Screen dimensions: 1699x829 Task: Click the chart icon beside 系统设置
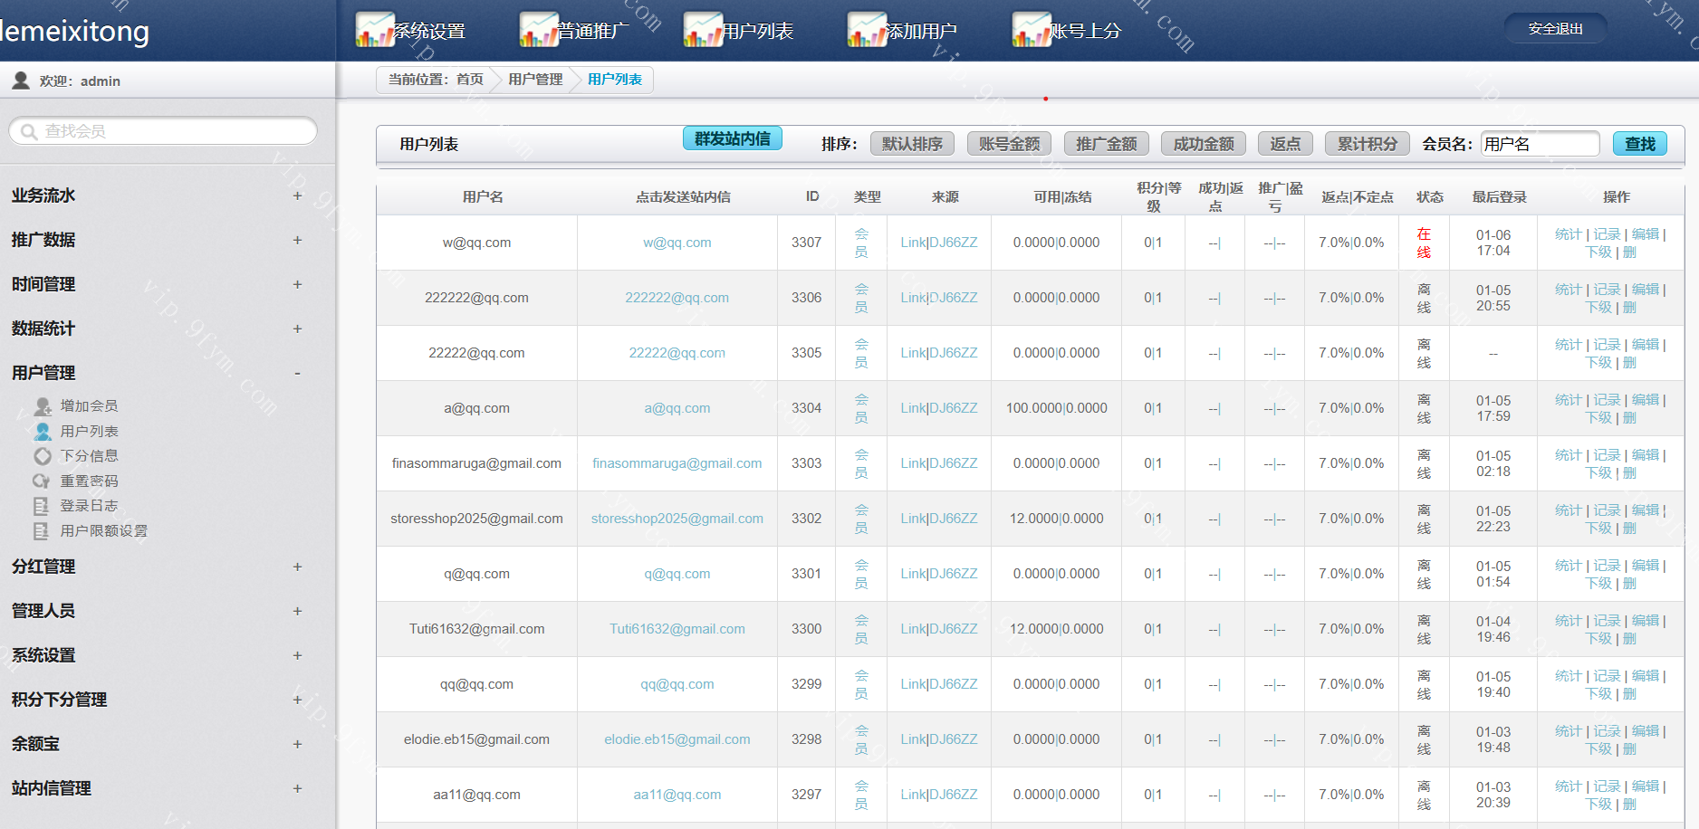click(x=374, y=30)
